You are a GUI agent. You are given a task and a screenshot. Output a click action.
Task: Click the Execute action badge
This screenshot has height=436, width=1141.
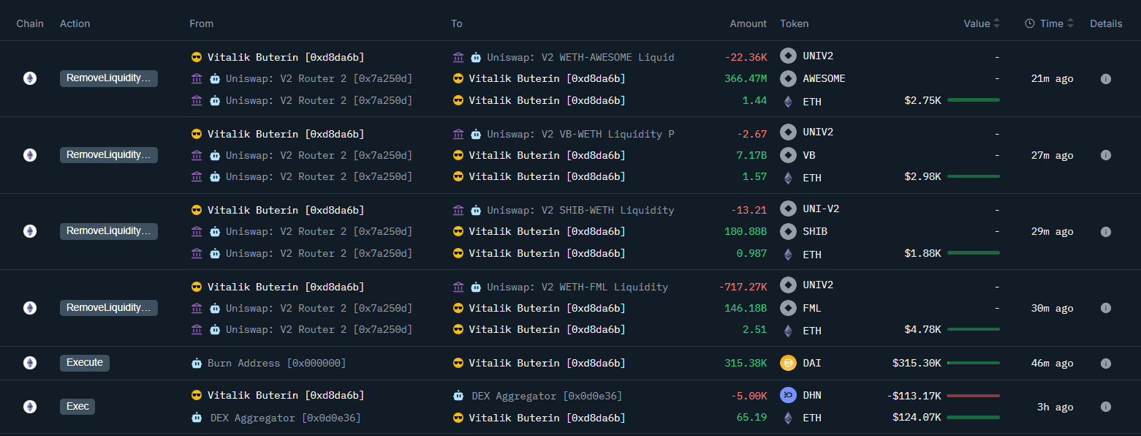85,363
